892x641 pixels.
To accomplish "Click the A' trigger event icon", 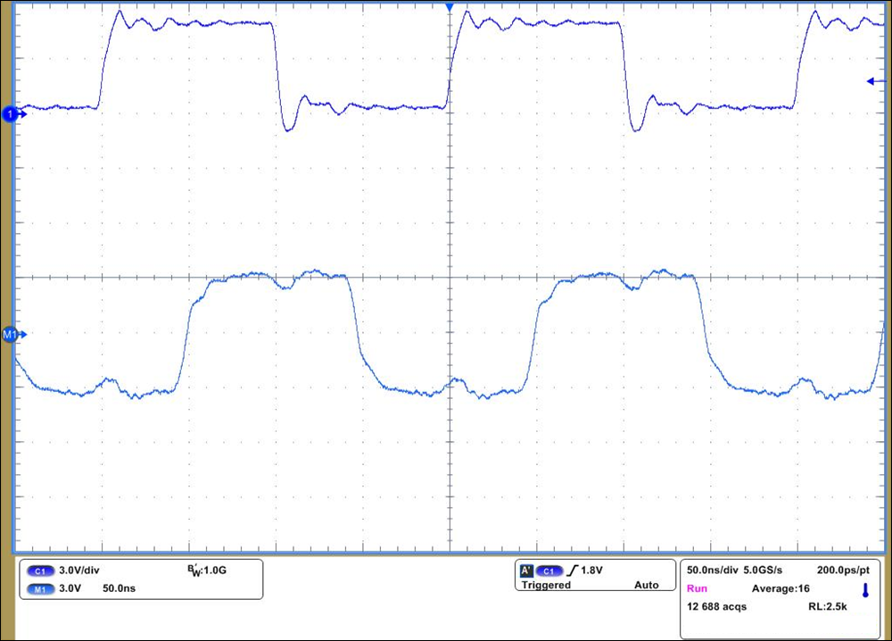I will click(x=527, y=570).
